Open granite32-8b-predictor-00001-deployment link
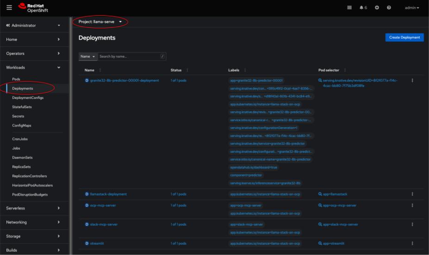The image size is (429, 255). pos(124,80)
